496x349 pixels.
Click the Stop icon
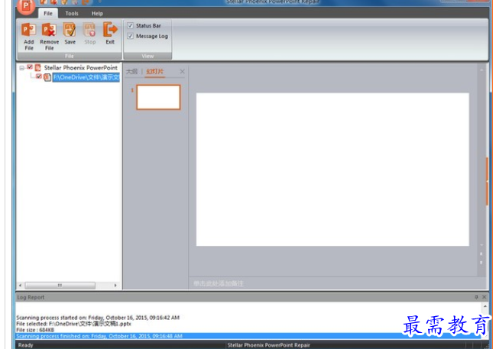coord(89,31)
